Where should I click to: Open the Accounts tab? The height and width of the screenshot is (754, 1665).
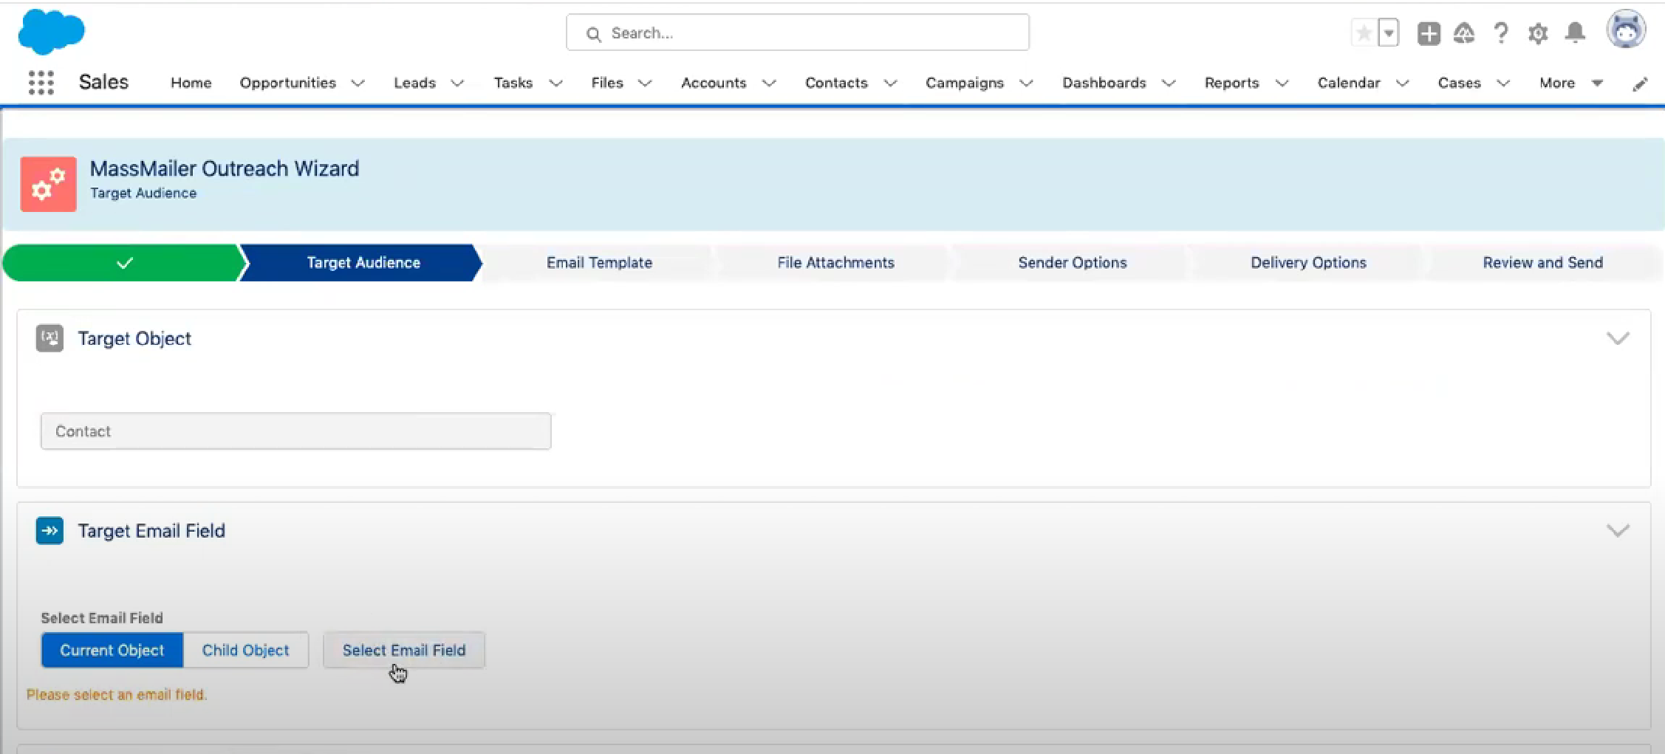714,83
